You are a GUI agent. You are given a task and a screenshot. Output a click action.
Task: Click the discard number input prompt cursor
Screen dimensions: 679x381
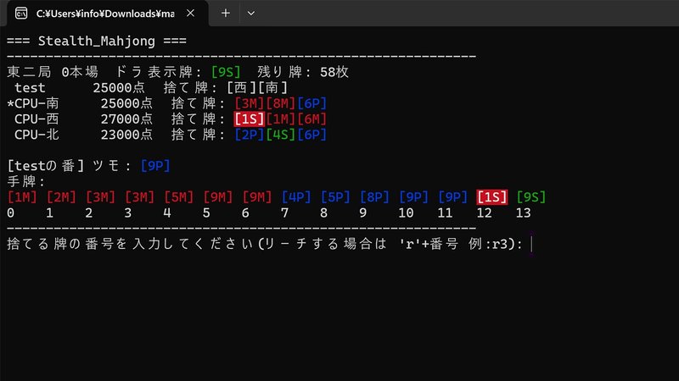coord(532,244)
